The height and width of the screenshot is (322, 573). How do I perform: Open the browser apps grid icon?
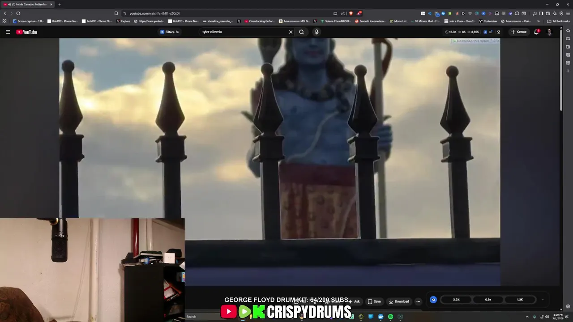[x=4, y=21]
